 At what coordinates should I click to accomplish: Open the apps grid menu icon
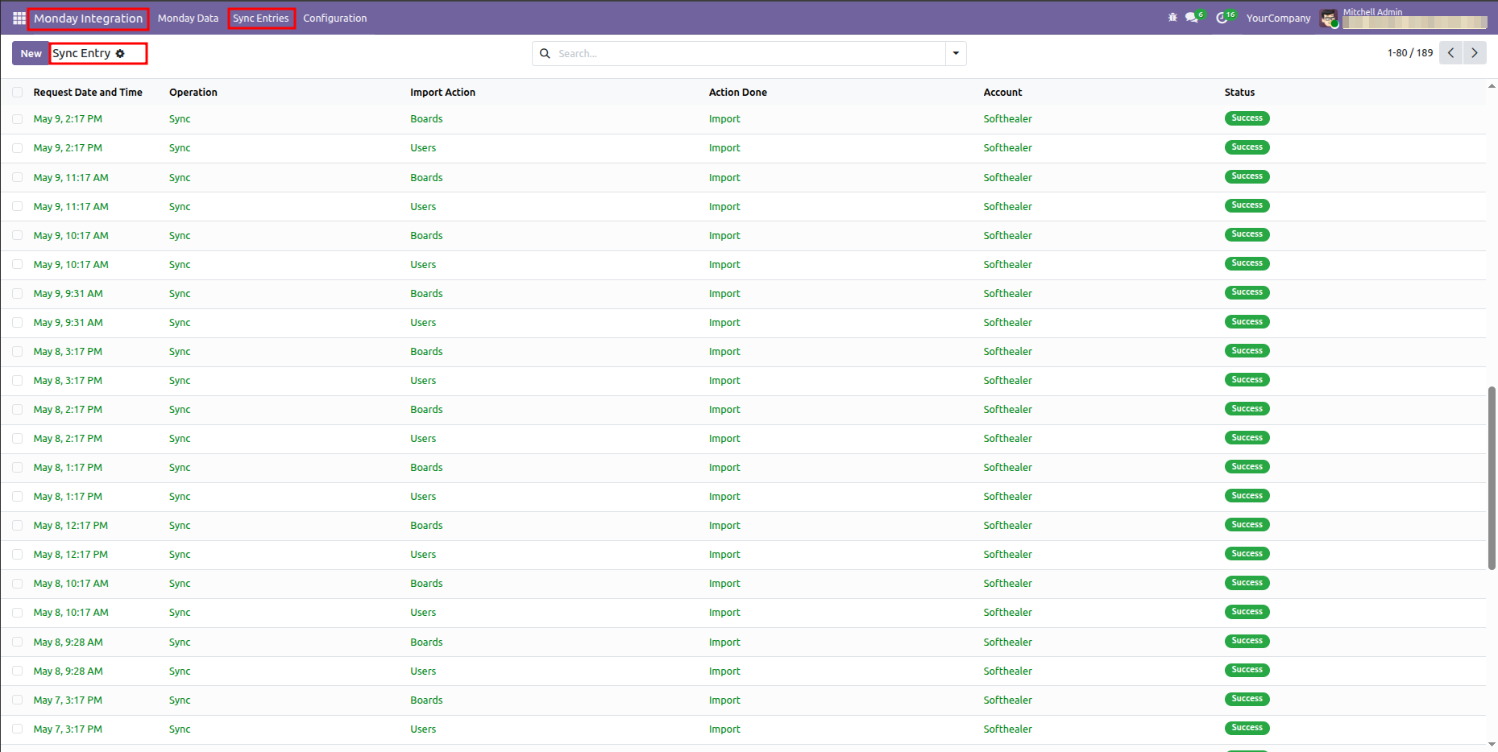[19, 18]
